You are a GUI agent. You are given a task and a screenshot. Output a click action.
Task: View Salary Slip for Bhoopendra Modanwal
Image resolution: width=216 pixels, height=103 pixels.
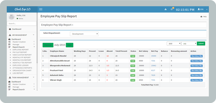click(x=197, y=66)
